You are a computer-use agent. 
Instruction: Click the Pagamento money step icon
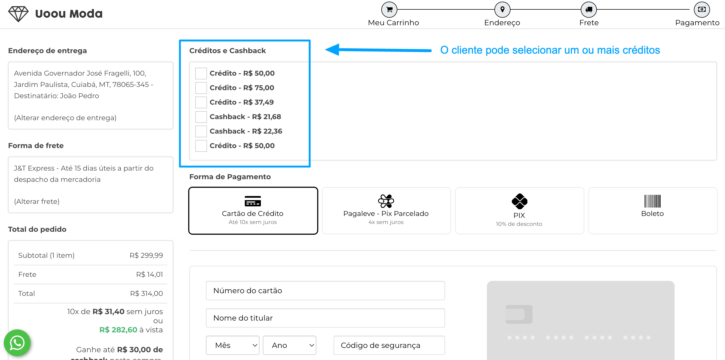[701, 10]
